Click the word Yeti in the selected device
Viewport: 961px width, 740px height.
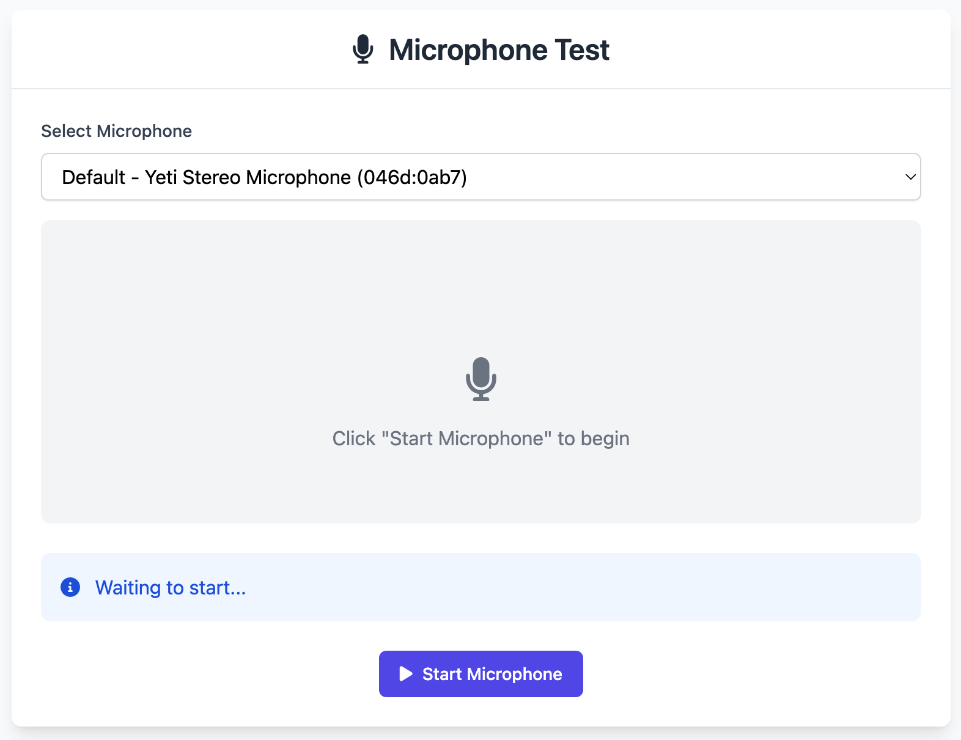[161, 177]
